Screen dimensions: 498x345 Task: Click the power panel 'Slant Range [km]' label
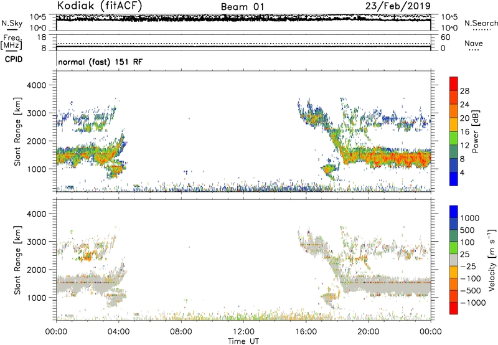point(17,132)
